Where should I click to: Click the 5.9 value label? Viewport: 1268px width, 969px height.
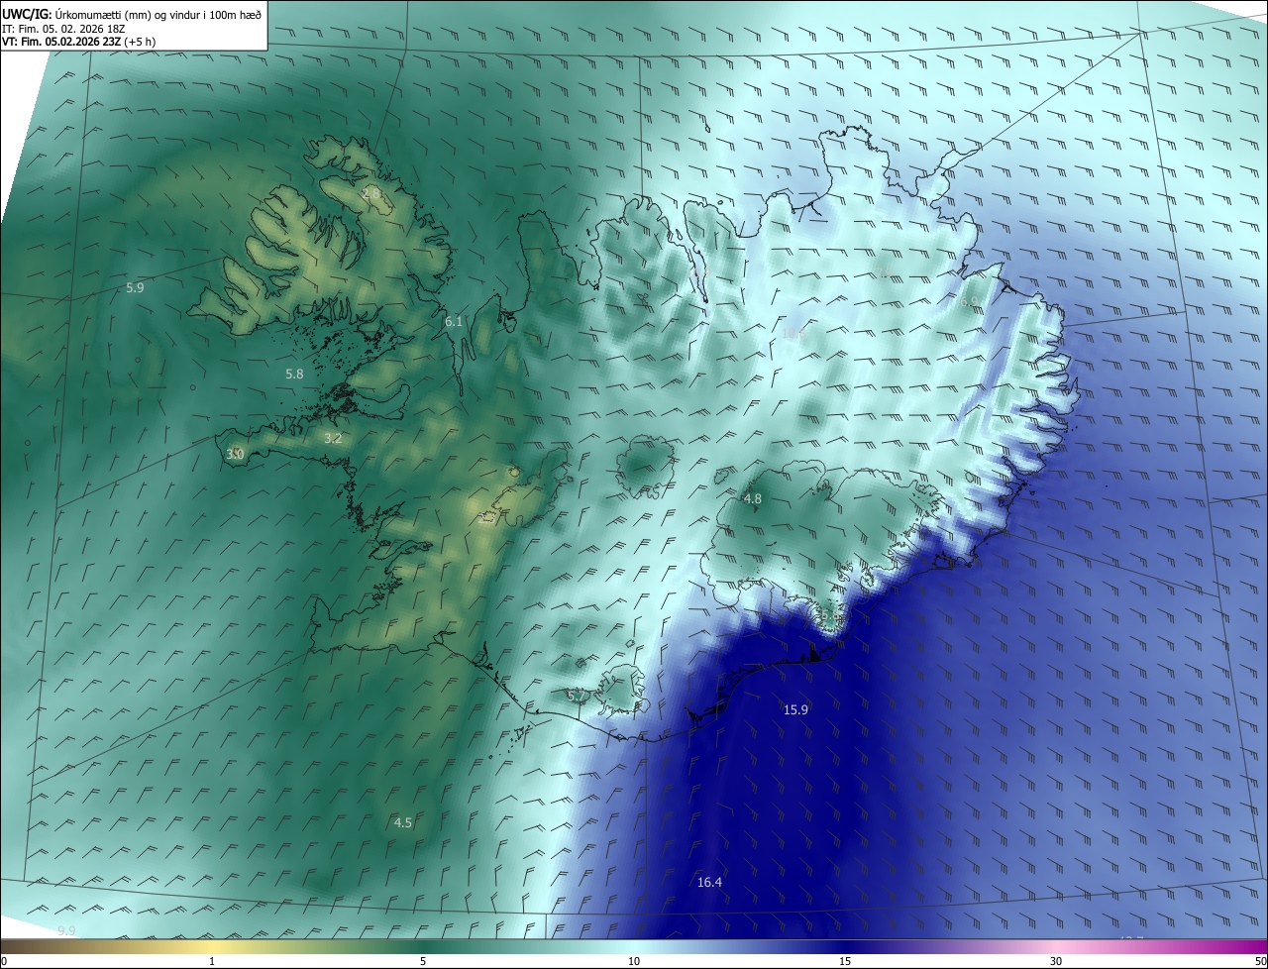click(135, 287)
